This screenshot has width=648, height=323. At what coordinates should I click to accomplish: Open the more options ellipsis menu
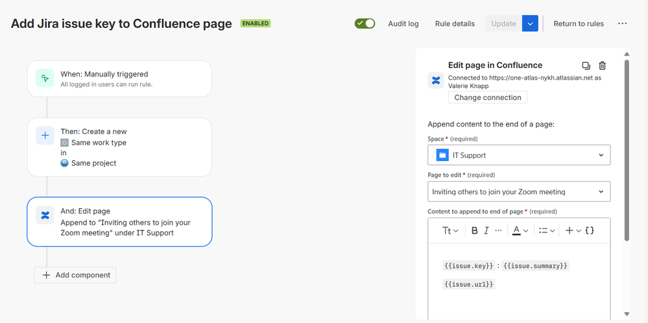coord(622,23)
